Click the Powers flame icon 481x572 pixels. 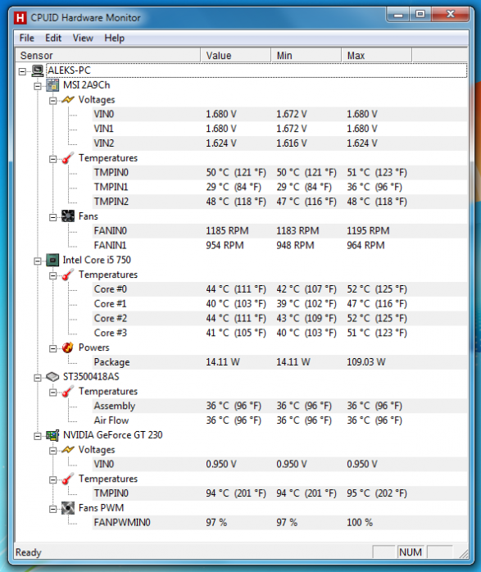point(68,347)
